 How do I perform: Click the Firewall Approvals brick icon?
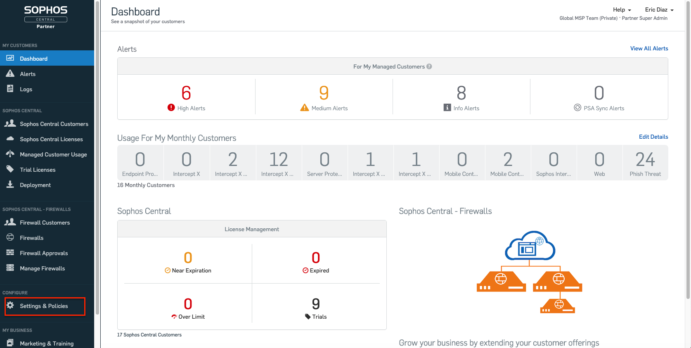point(10,253)
